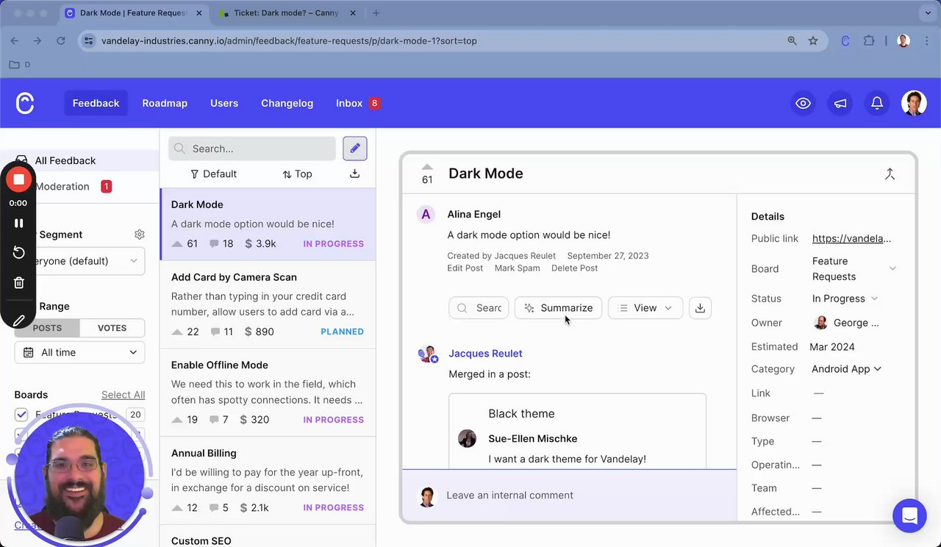Viewport: 941px width, 547px height.
Task: Open the Default filter dropdown
Action: pyautogui.click(x=213, y=174)
